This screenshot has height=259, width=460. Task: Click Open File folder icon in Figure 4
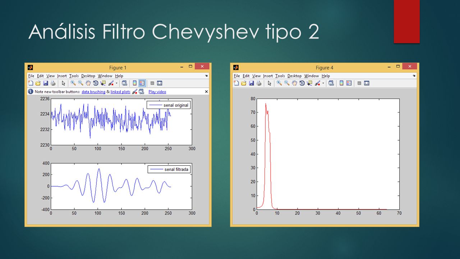point(244,83)
